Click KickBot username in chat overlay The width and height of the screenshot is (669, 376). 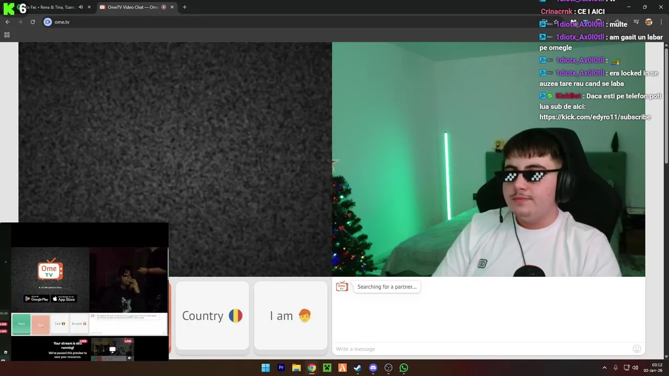point(568,96)
